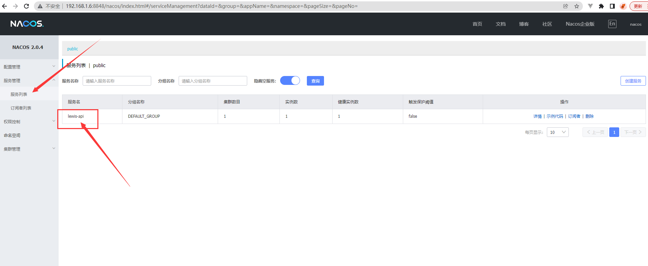Open 示例代码 for lewis-api
Image resolution: width=648 pixels, height=266 pixels.
click(555, 116)
